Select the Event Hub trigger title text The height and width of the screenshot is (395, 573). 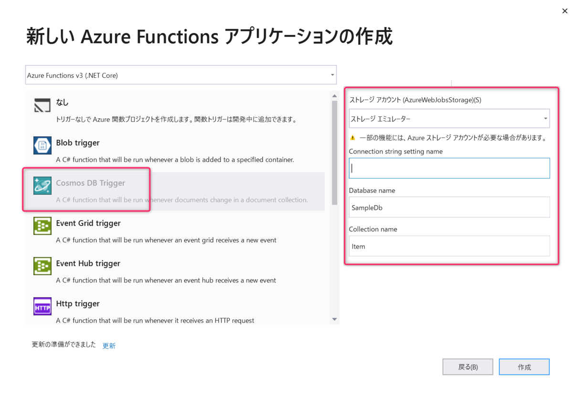click(88, 263)
